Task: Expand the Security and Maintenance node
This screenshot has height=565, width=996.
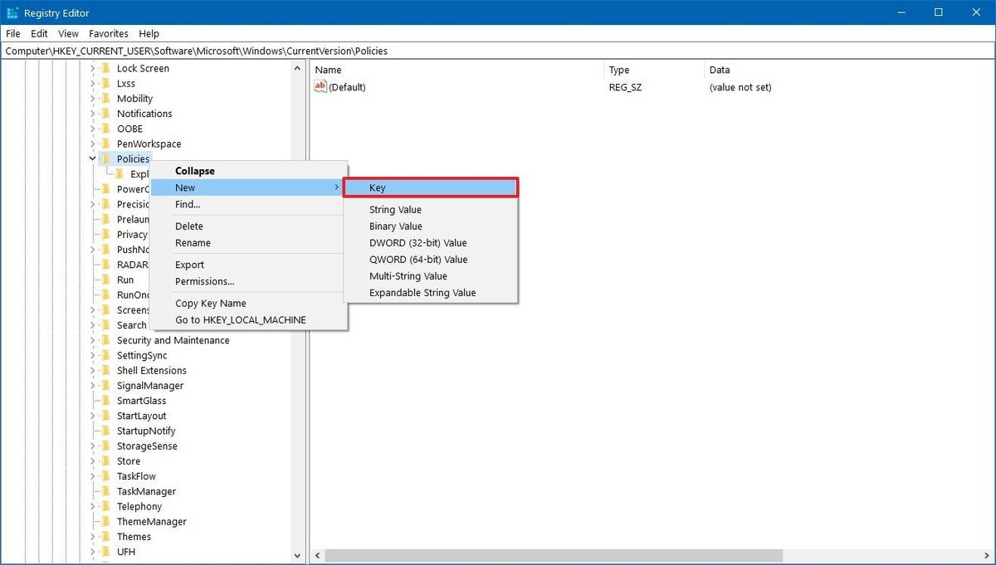Action: pyautogui.click(x=91, y=340)
